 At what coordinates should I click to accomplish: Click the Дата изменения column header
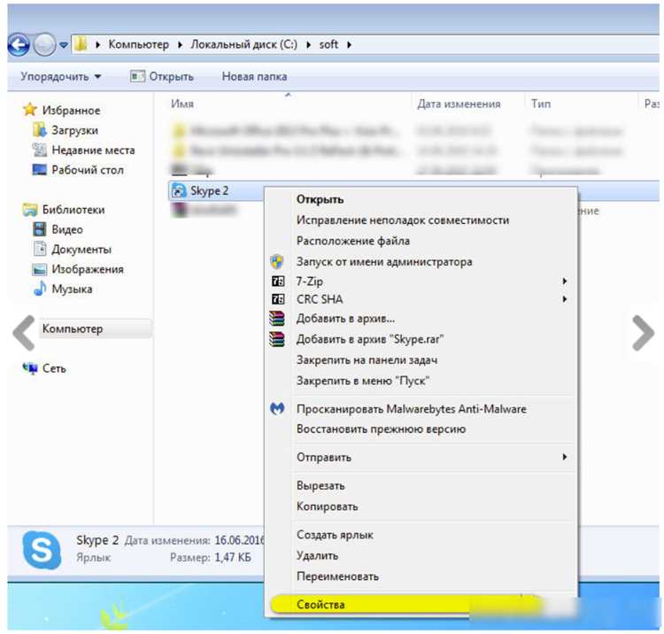tap(459, 104)
